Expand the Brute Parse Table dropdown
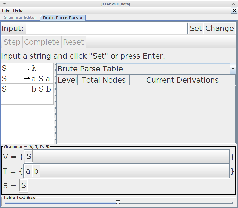Screen dimensions: 238x208 point(233,69)
